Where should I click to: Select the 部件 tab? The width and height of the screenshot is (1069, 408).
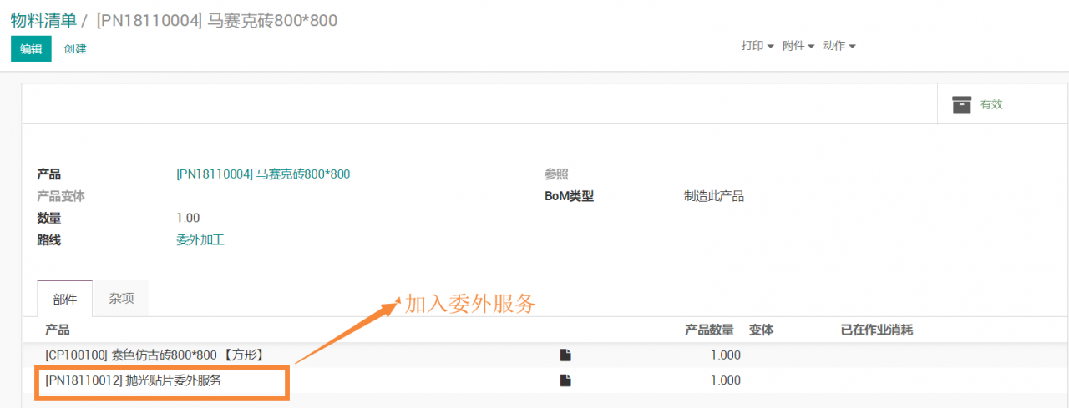coord(65,300)
